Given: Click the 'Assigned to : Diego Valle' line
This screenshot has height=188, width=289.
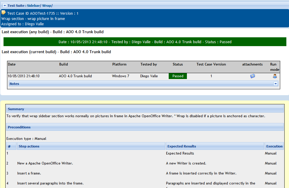Looking at the screenshot, I should 23,24.
